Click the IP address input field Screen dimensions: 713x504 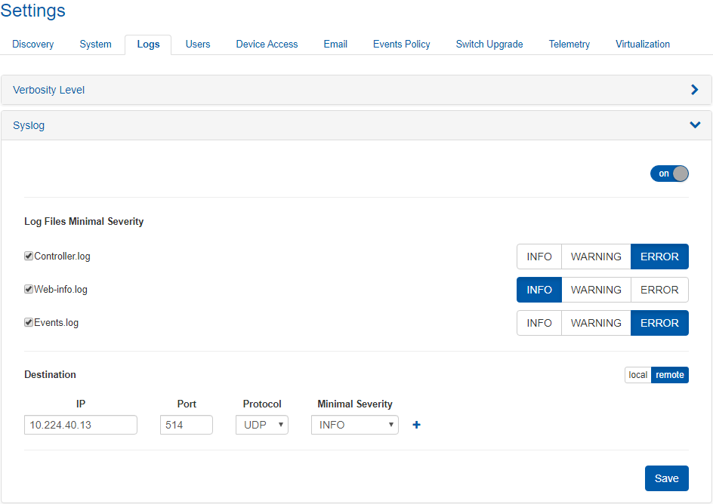81,425
